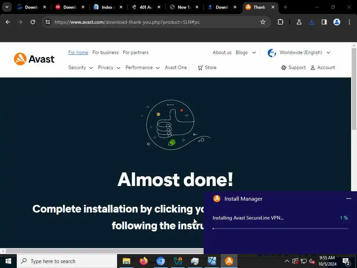Open the For business link
The image size is (357, 268).
point(105,52)
